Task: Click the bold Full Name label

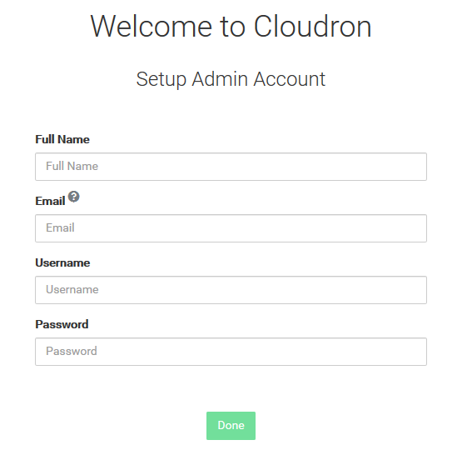Action: pos(62,139)
